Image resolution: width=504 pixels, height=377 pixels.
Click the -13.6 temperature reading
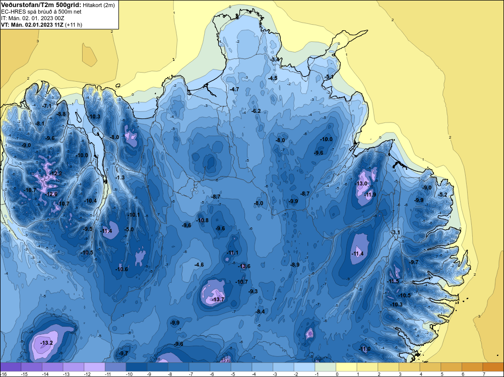tap(244, 266)
